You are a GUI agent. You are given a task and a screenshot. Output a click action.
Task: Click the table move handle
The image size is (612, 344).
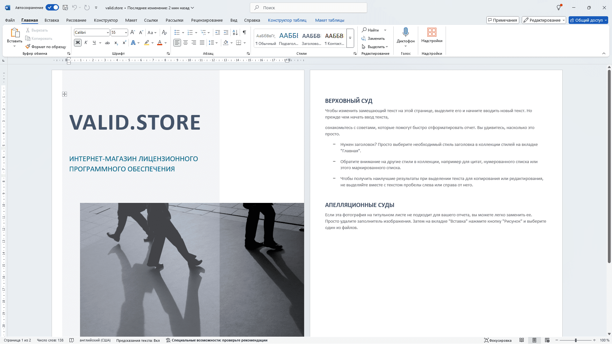65,94
